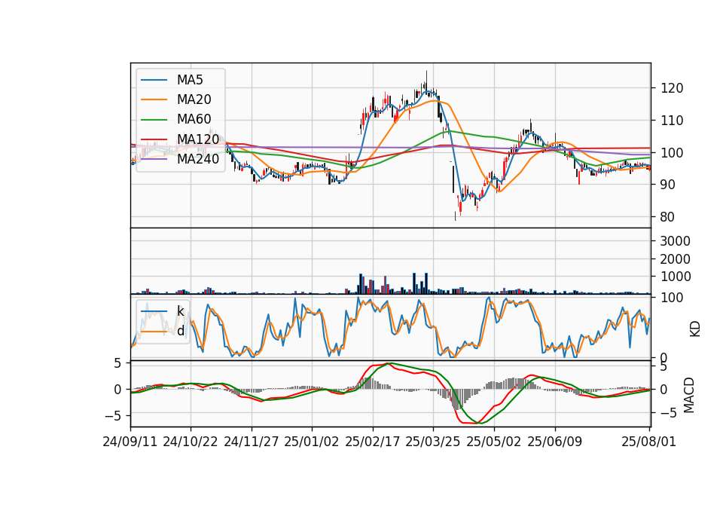The width and height of the screenshot is (723, 520).
Task: Click the 25/05/02 date tick label
Action: 494,442
